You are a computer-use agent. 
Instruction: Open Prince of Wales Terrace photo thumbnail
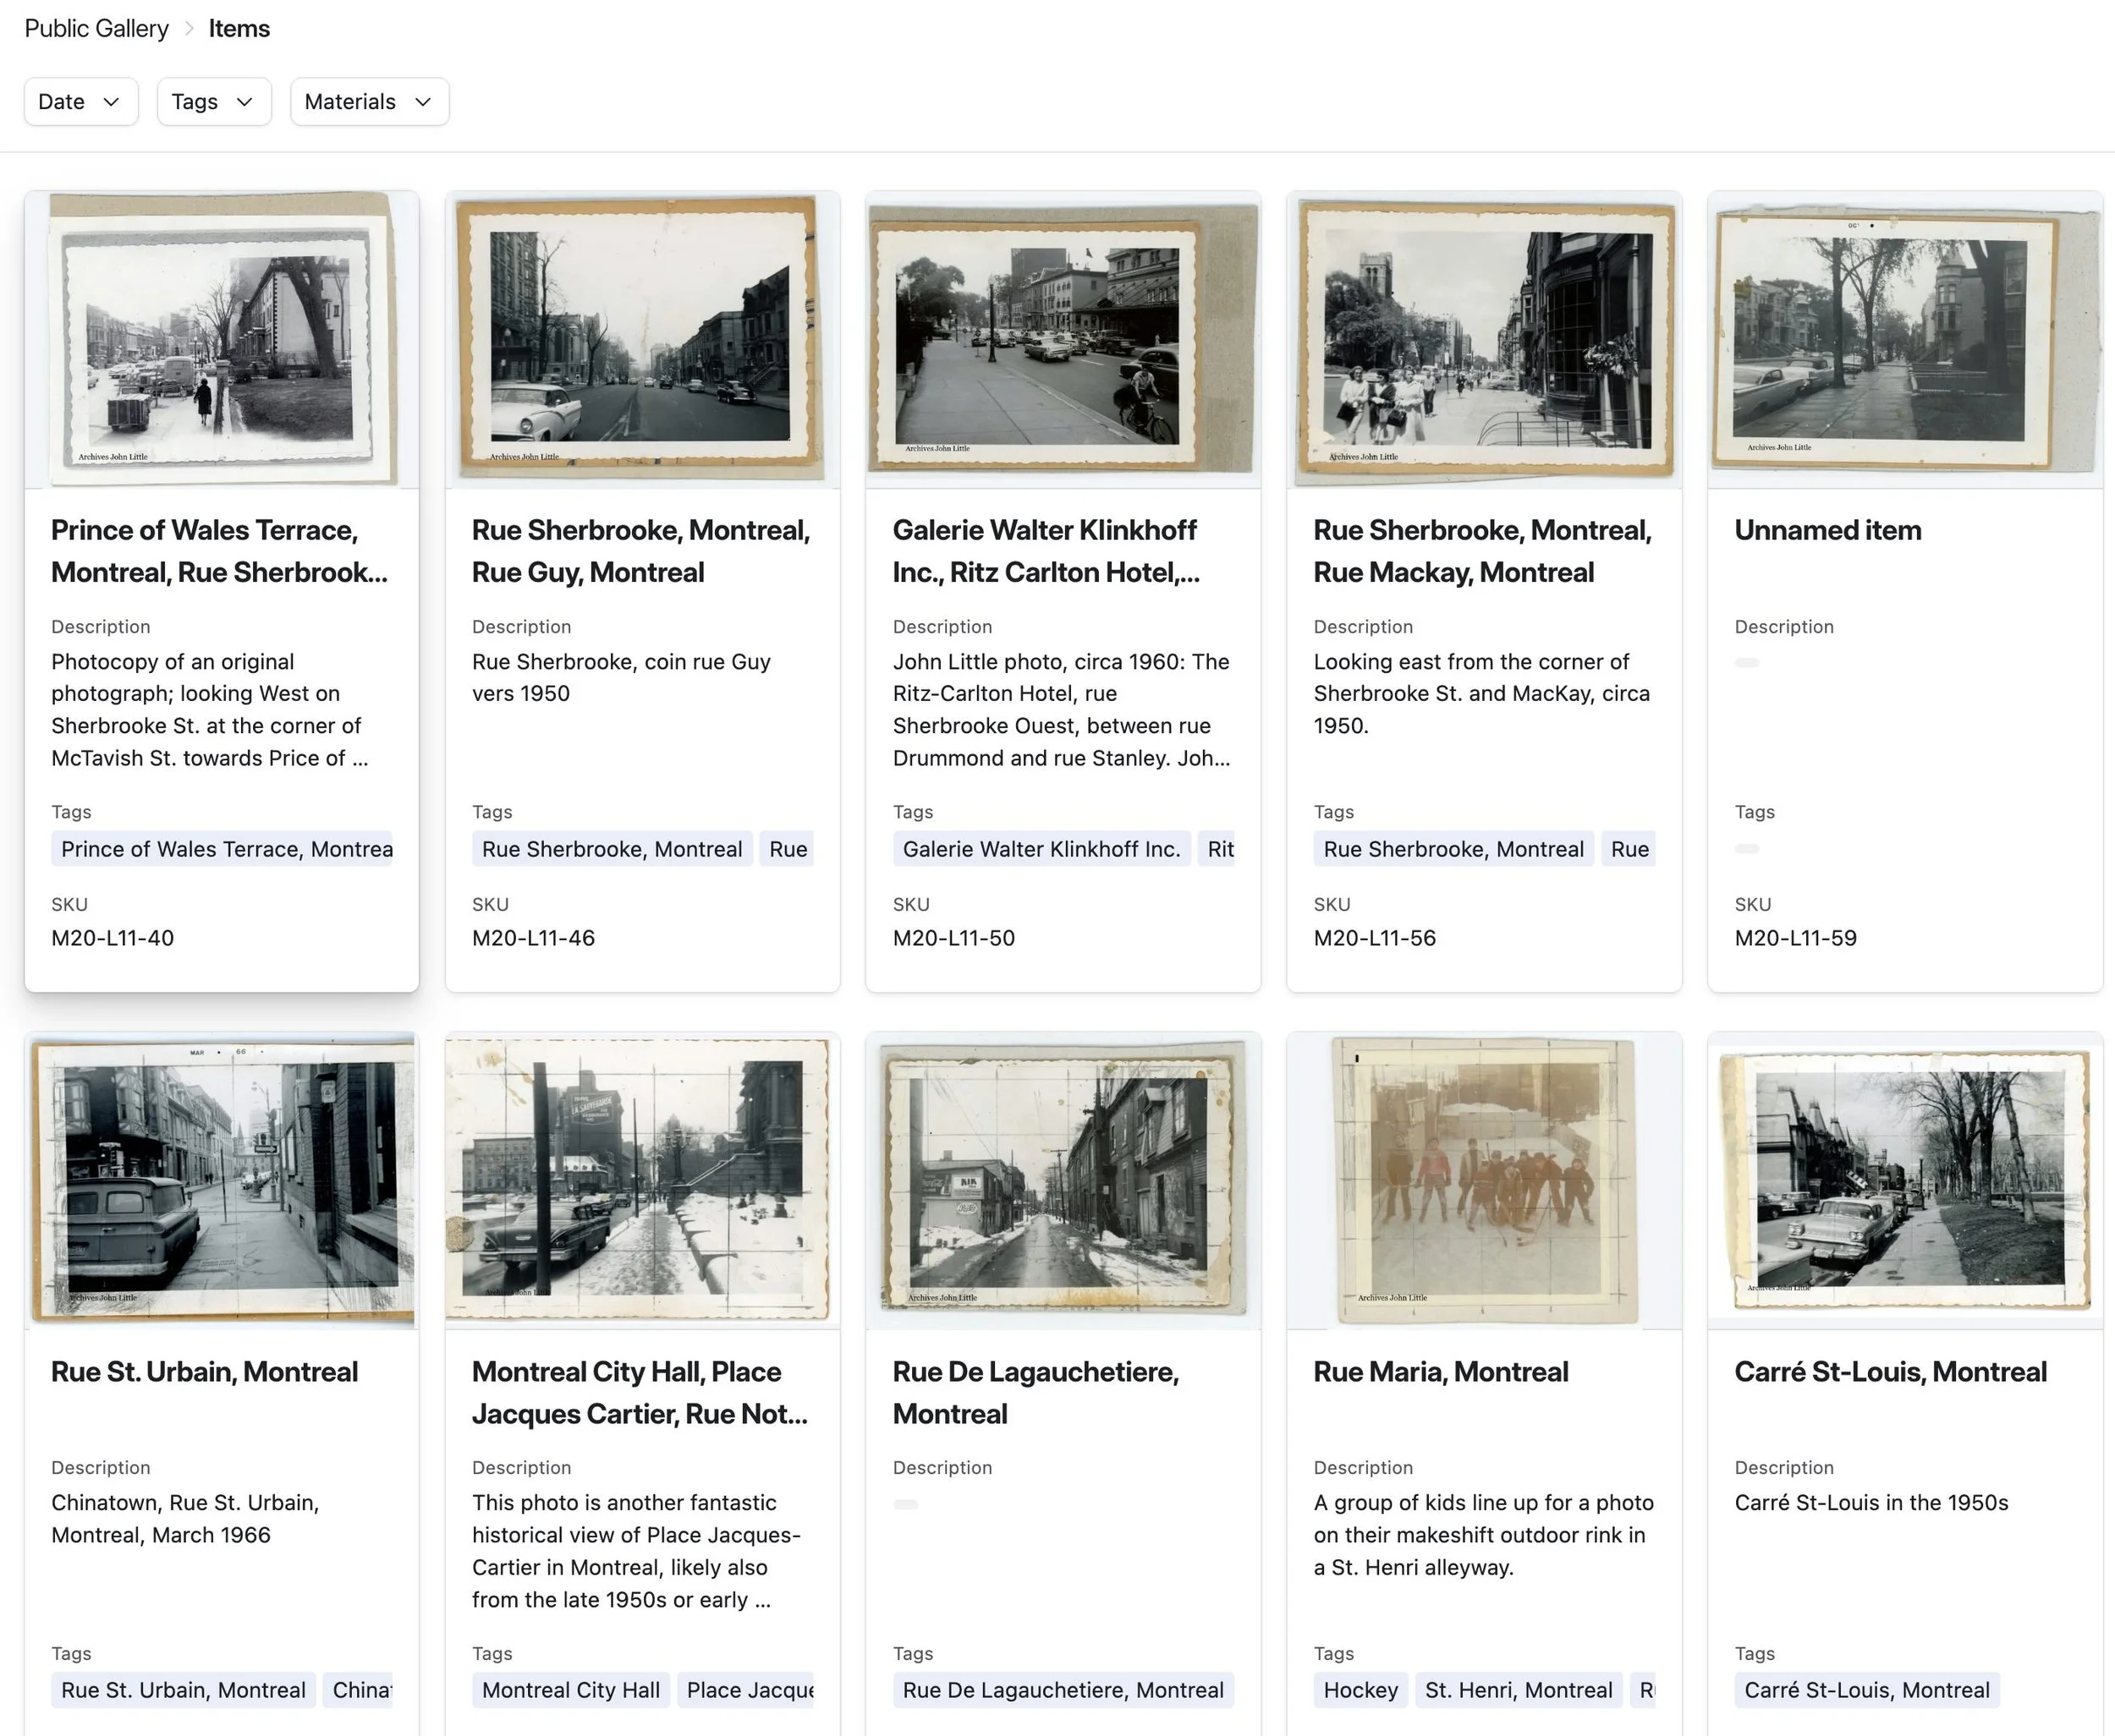coord(221,340)
